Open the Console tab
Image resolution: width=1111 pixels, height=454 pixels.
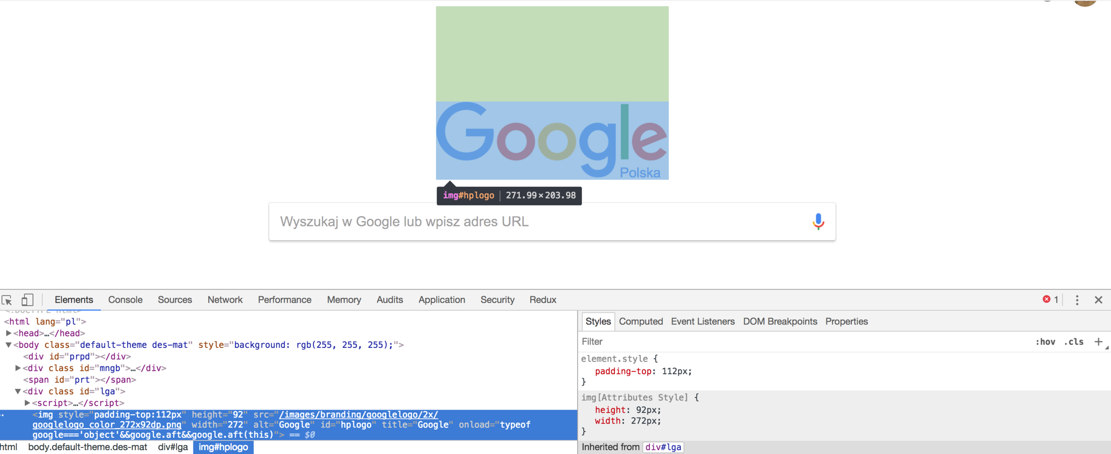(x=125, y=300)
